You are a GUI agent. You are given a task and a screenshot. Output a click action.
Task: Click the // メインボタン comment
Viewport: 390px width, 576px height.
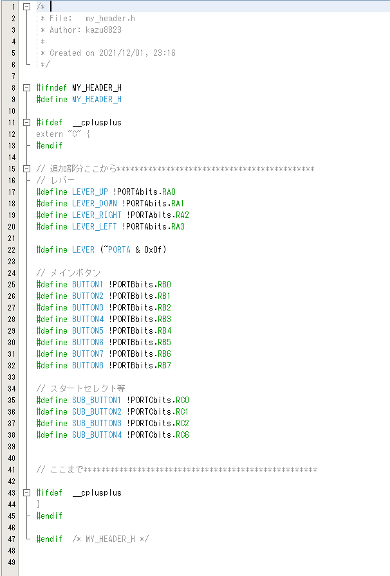(68, 273)
